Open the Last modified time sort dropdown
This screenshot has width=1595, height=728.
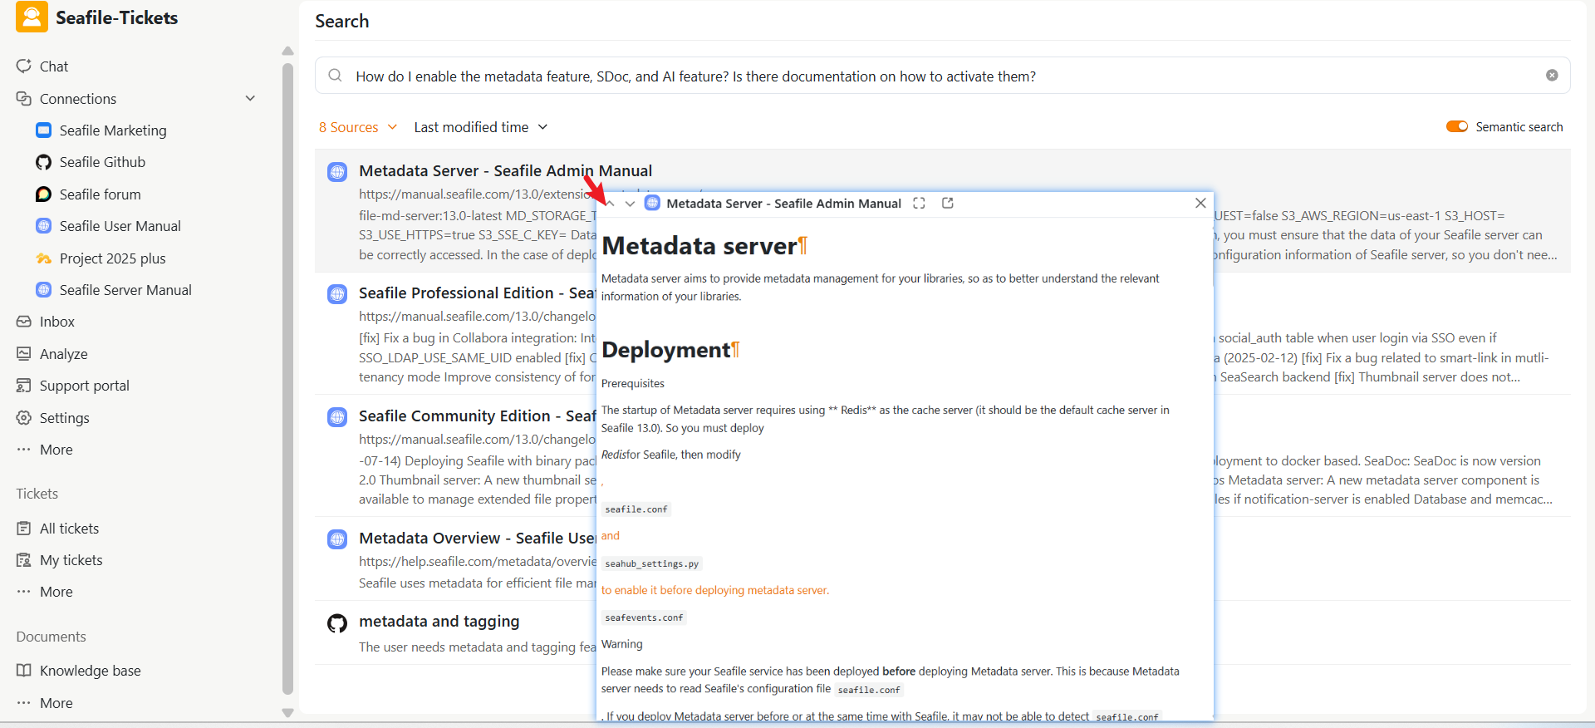[x=481, y=127]
